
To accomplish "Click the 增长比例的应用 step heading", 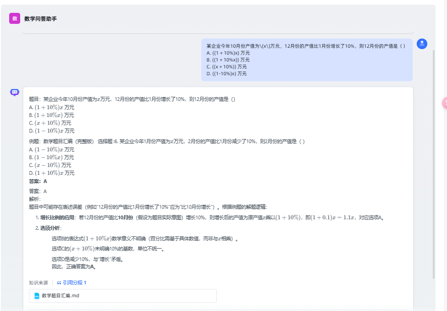I will tap(59, 217).
